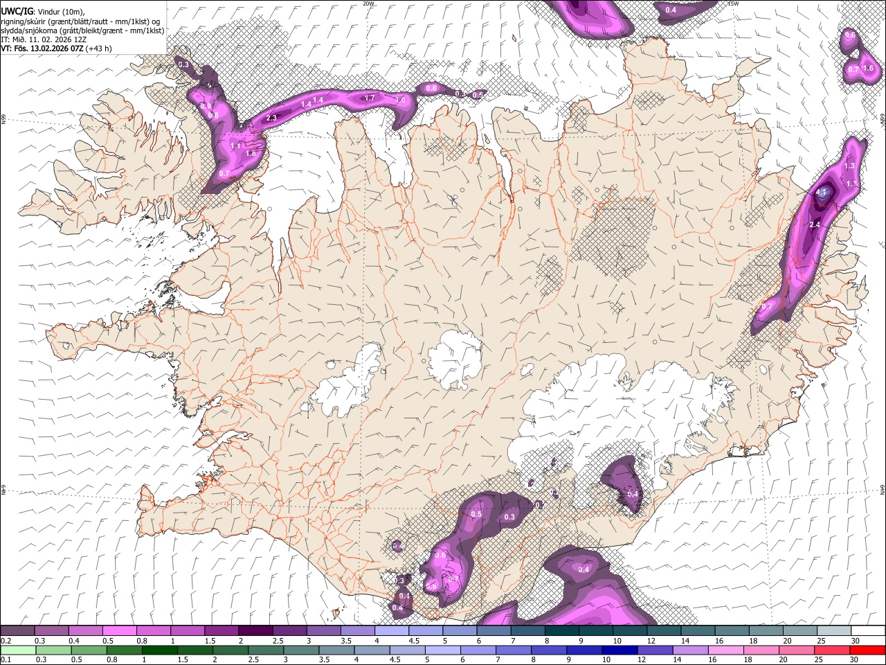Pick the dark green rain swatch between 1 and 1.5
The height and width of the screenshot is (665, 886).
point(160,650)
